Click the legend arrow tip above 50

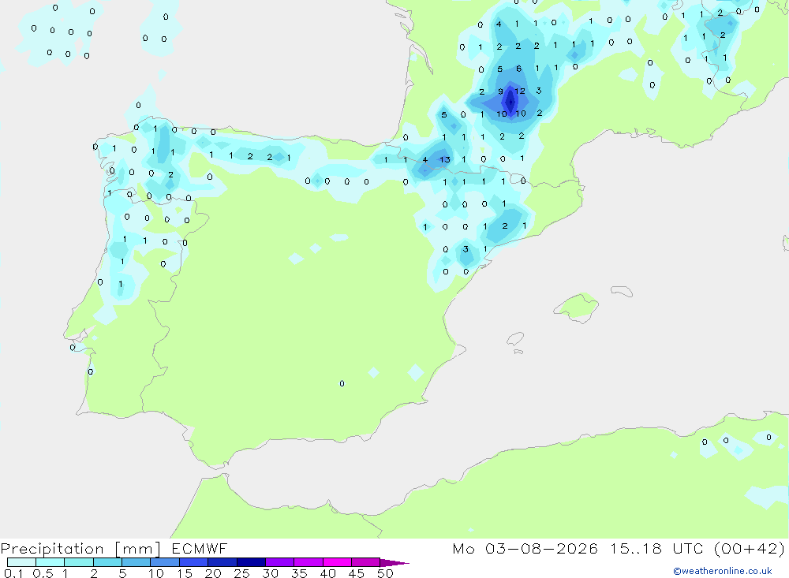394,563
